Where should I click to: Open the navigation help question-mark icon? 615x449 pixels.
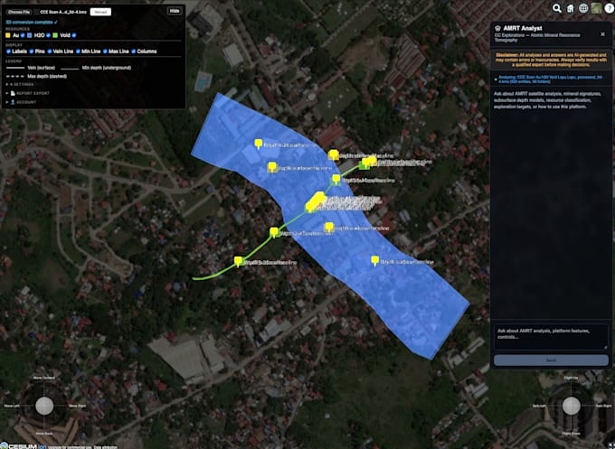[x=610, y=8]
